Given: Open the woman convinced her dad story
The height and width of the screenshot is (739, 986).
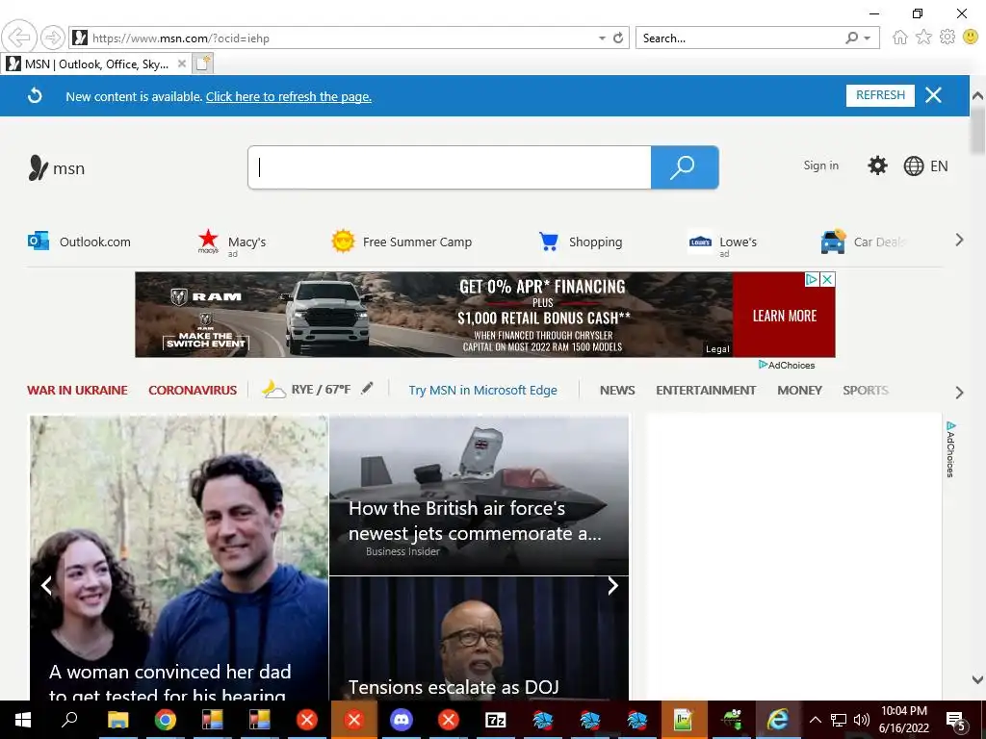Looking at the screenshot, I should [178, 558].
